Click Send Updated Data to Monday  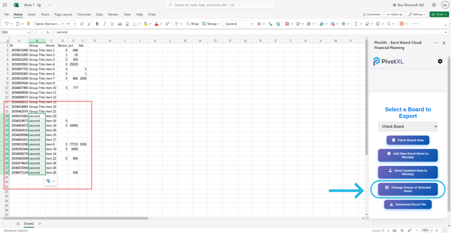coord(407,172)
